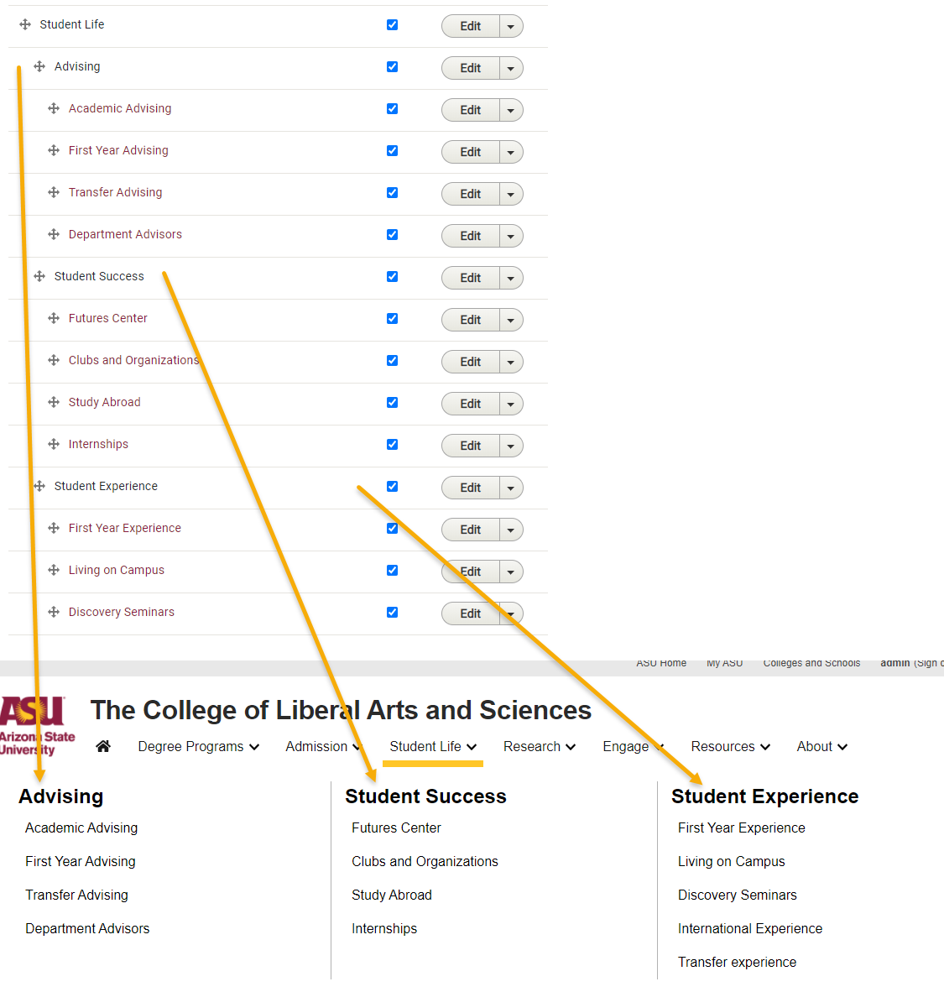The image size is (944, 992).
Task: Toggle the enabled checkbox for Advising
Action: 392,66
